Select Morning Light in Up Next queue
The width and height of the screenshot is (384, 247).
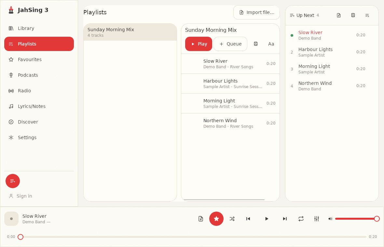(x=332, y=69)
